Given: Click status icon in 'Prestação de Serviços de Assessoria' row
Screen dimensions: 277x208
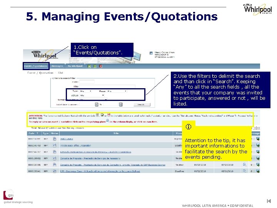Looking at the screenshot, I should (x=55, y=158).
